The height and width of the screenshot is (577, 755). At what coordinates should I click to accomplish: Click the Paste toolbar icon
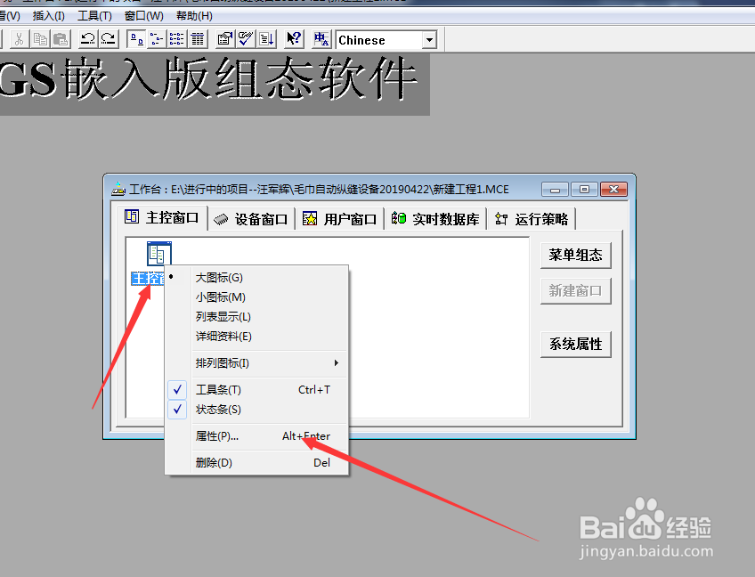(61, 39)
